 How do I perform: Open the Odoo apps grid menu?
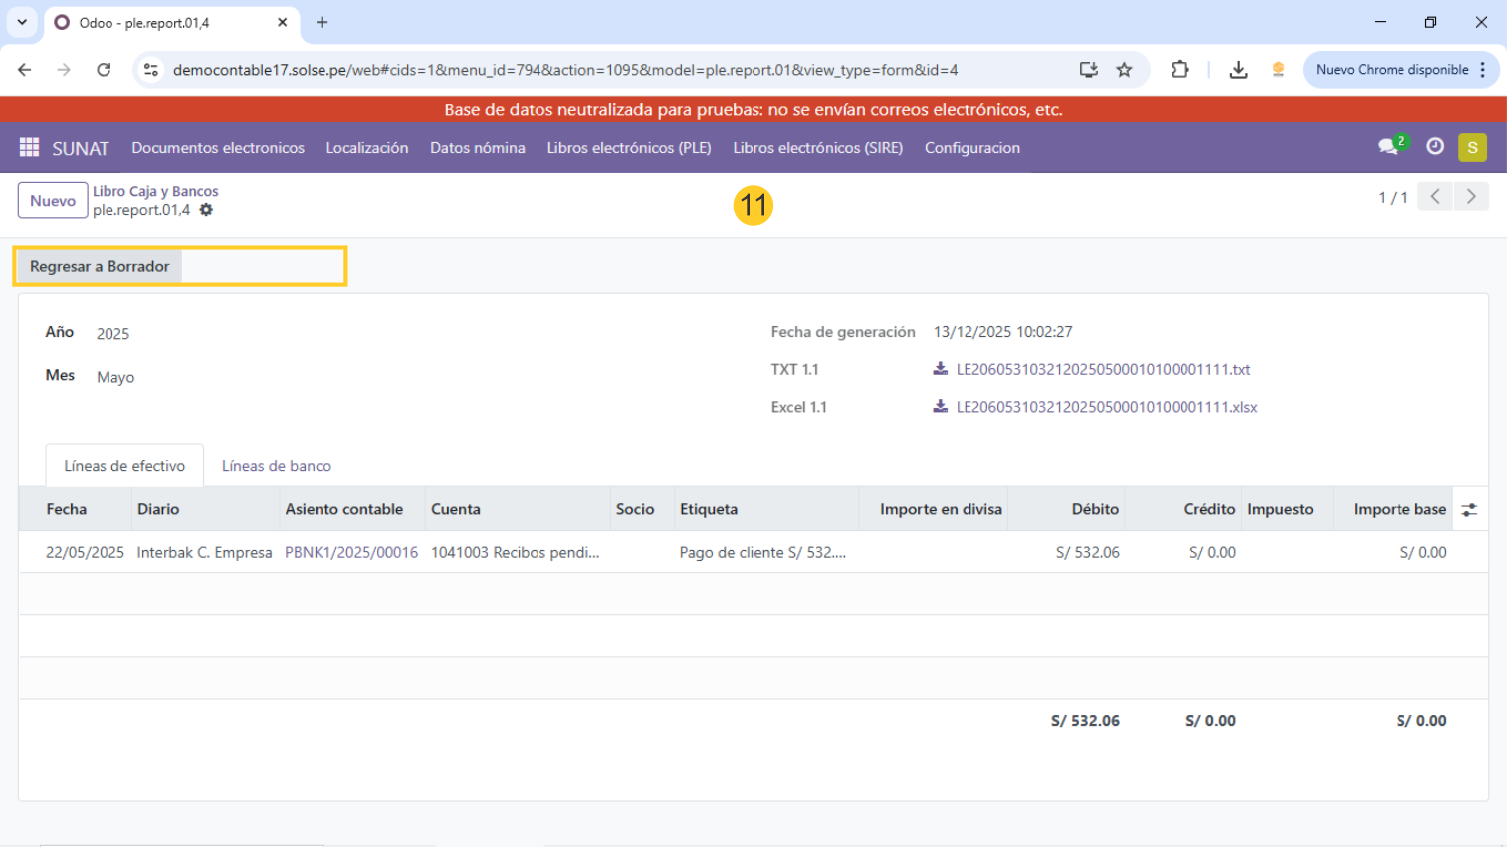pos(29,147)
